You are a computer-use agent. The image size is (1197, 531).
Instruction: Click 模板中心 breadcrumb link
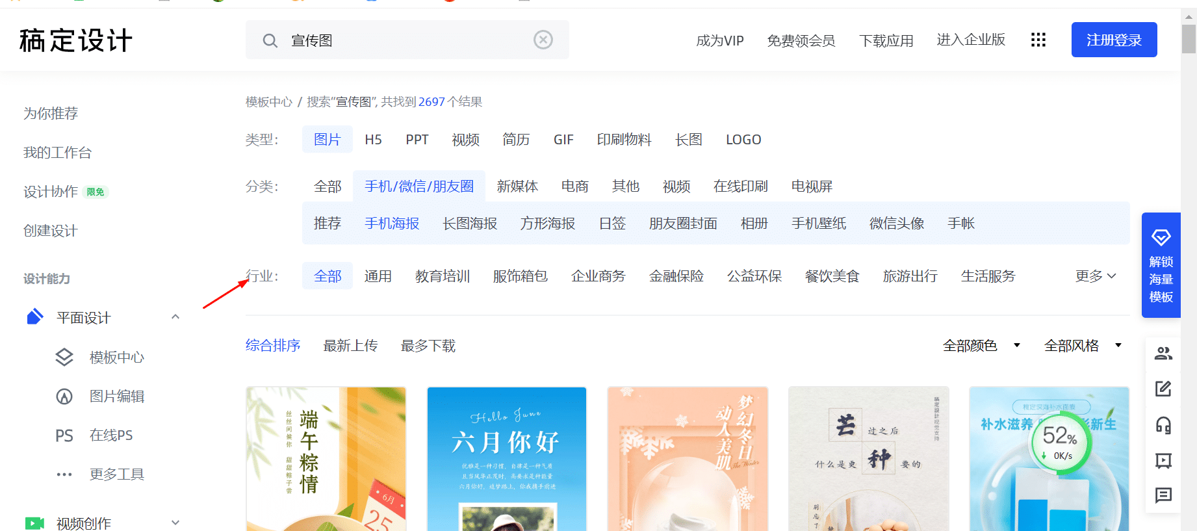(269, 101)
